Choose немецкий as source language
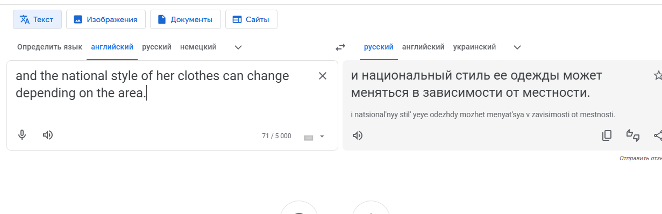 (198, 47)
